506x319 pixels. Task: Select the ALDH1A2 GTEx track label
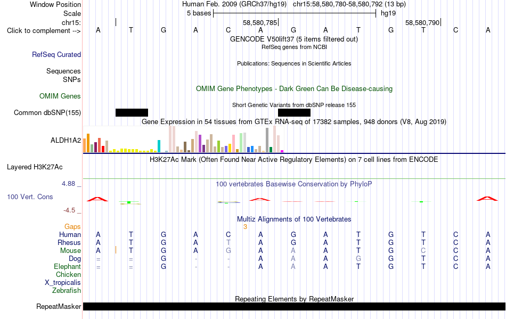point(66,140)
